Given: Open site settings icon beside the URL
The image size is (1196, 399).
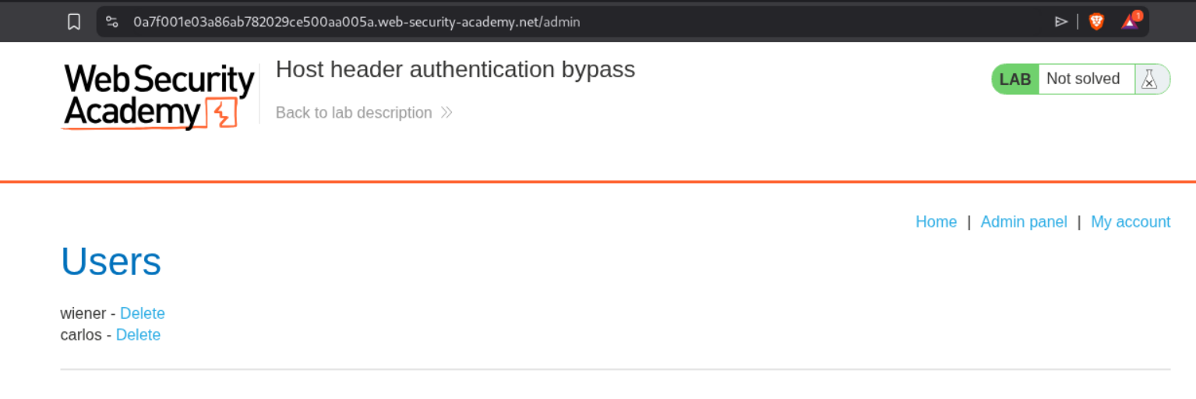Looking at the screenshot, I should [x=112, y=22].
